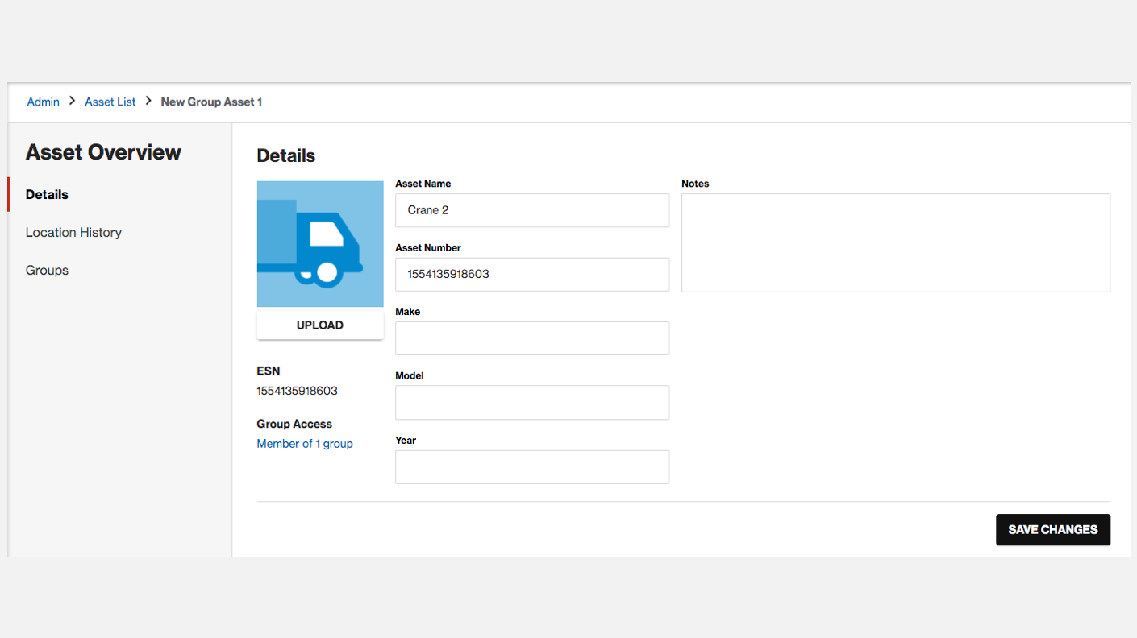Click the ESN number 1554135918603 text
The image size is (1137, 638).
coord(297,391)
